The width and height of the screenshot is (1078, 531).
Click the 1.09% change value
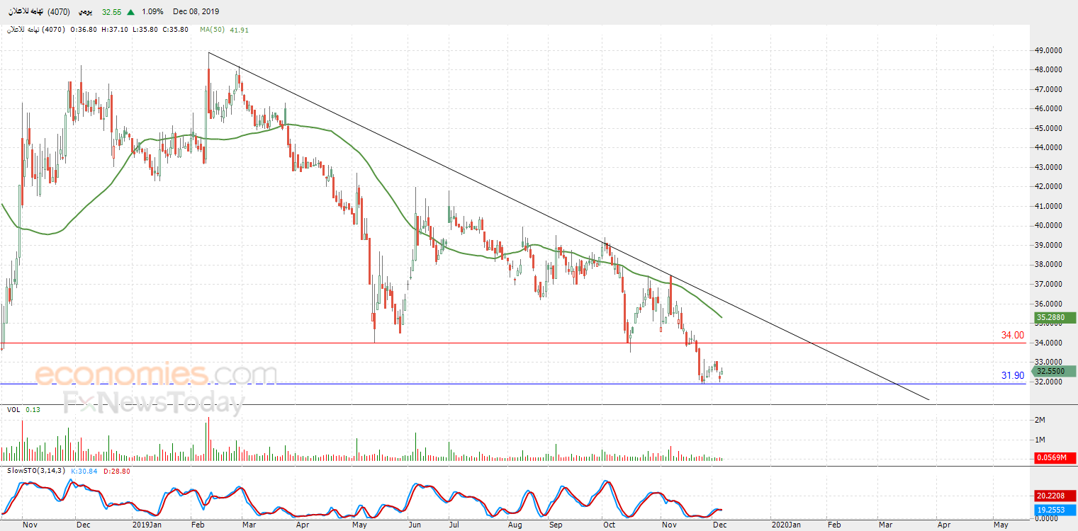(152, 12)
